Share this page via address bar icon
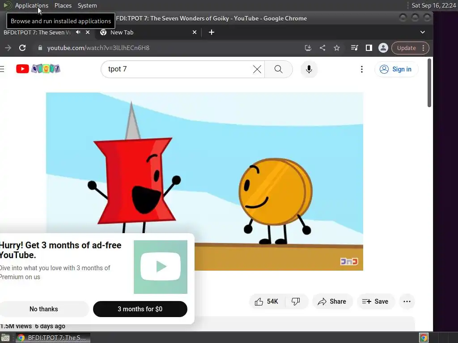Screen dimensions: 458x343 [x=322, y=48]
